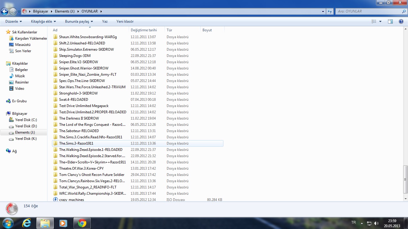This screenshot has height=229, width=408.
Task: Open the Resimler library
Action: pos(22,82)
